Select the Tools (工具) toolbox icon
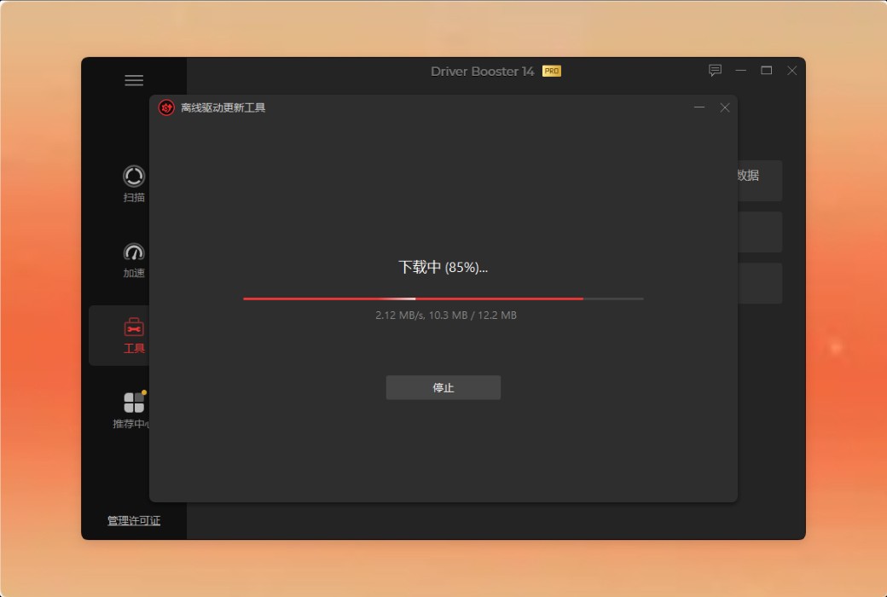 [134, 327]
